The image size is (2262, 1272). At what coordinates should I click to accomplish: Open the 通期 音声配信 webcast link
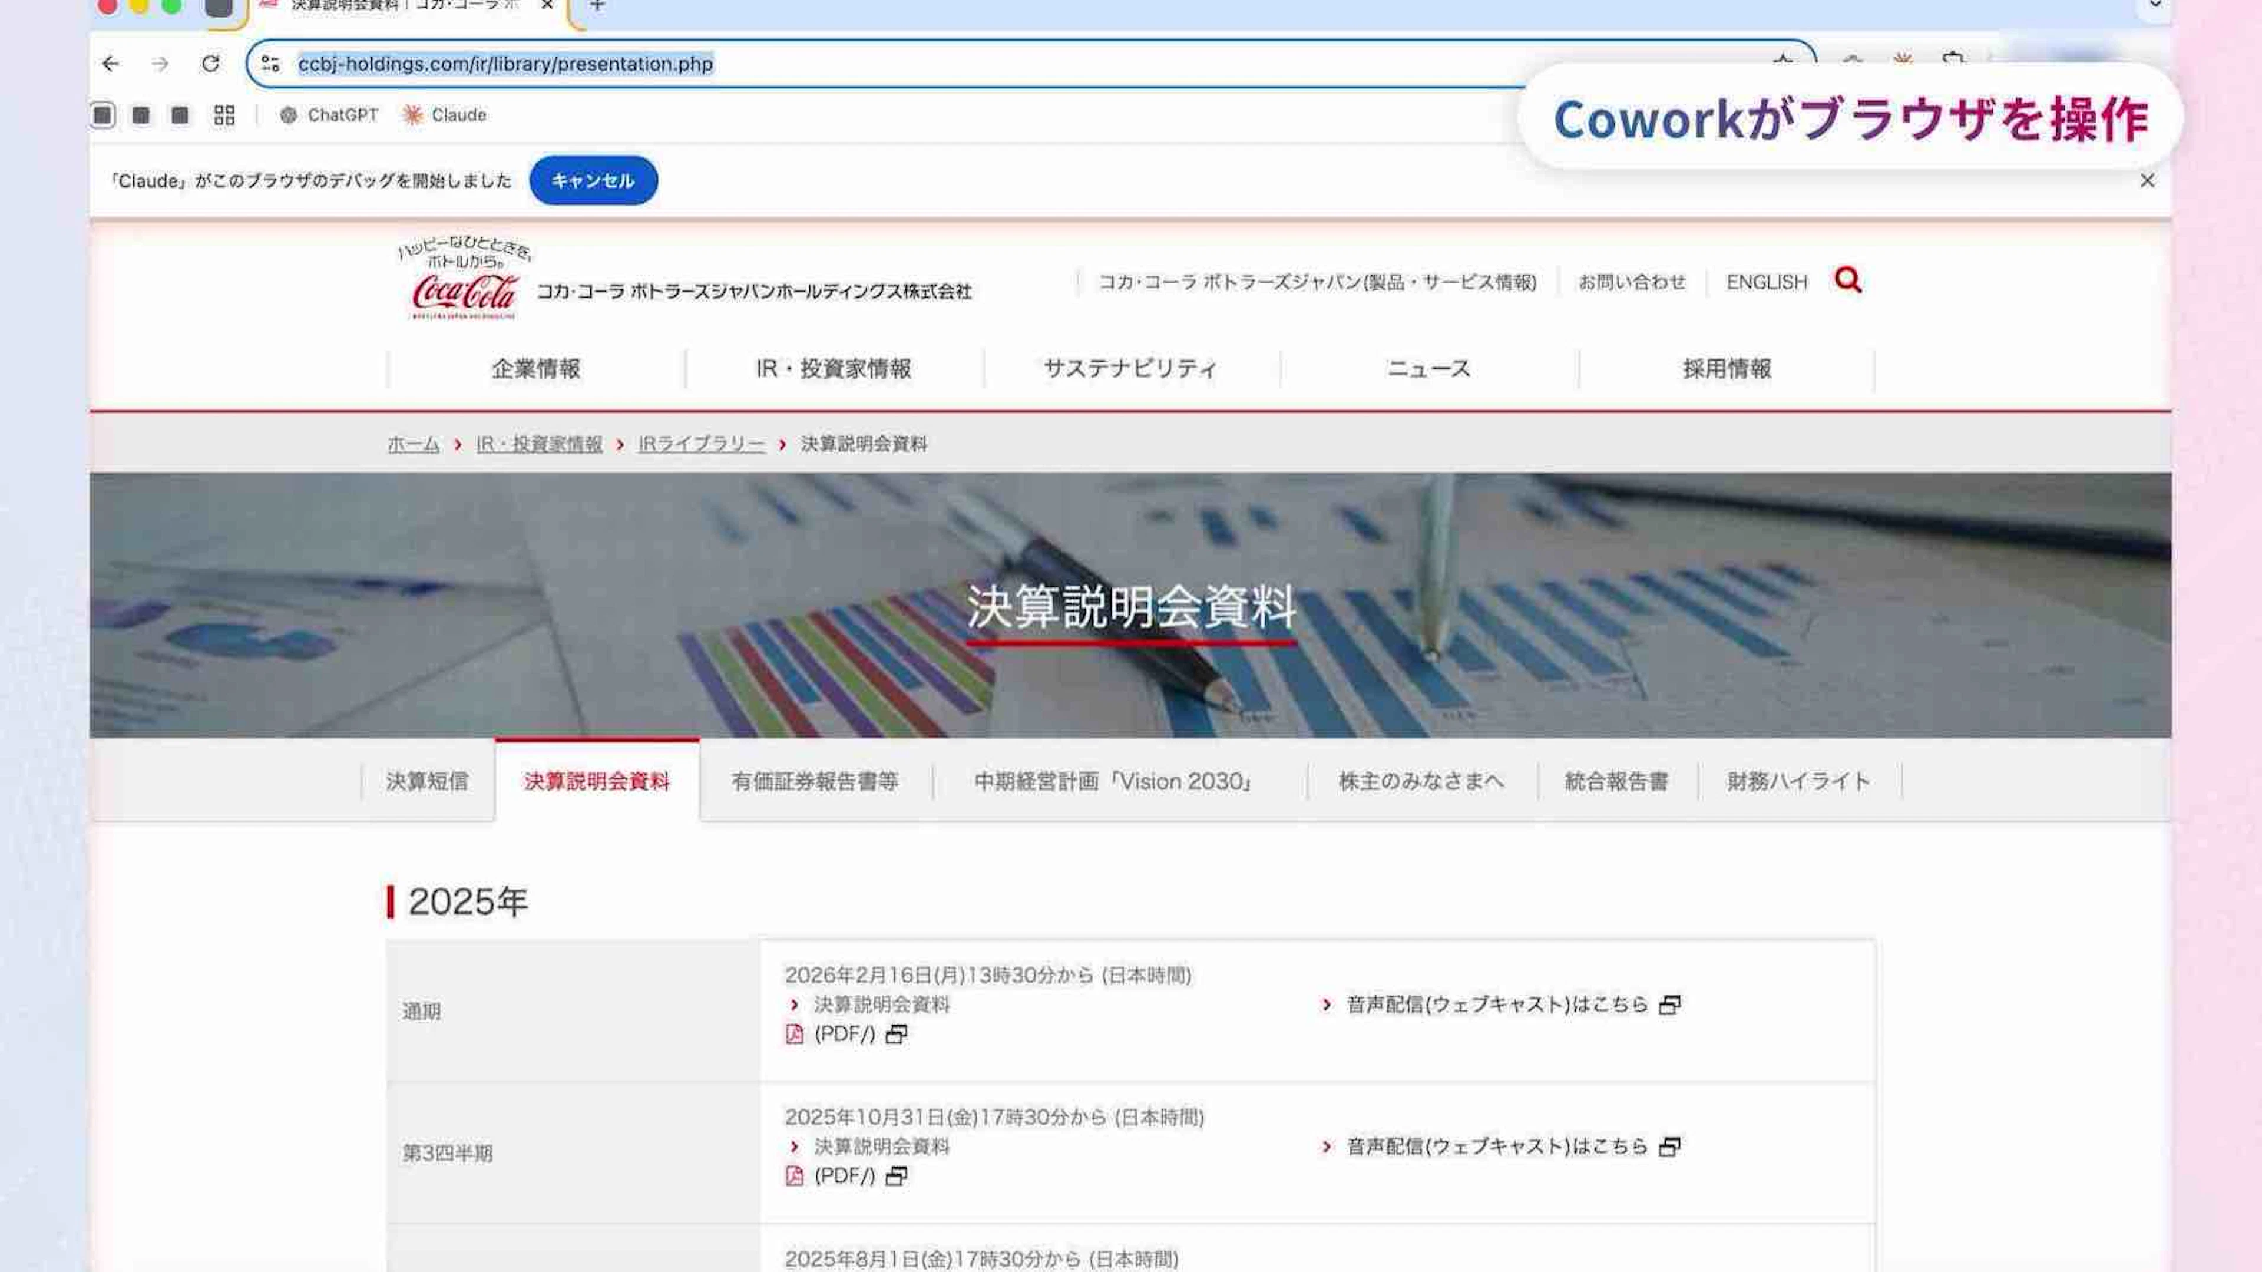[1496, 1004]
